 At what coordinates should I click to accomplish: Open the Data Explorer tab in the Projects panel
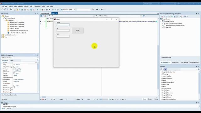click(184, 62)
